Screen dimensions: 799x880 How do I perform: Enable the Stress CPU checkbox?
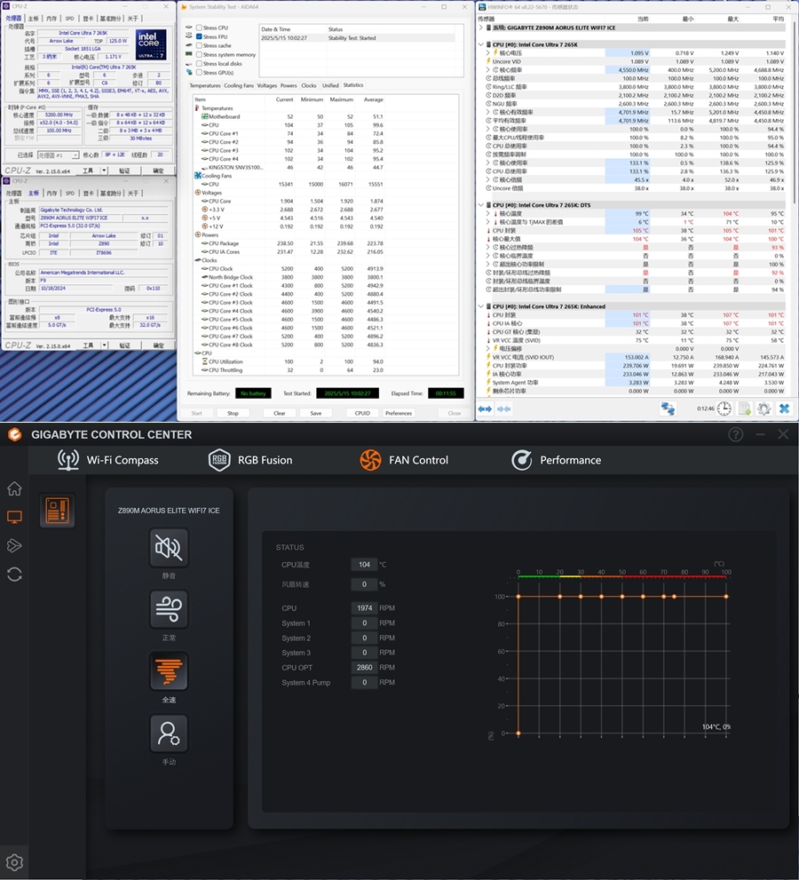199,28
